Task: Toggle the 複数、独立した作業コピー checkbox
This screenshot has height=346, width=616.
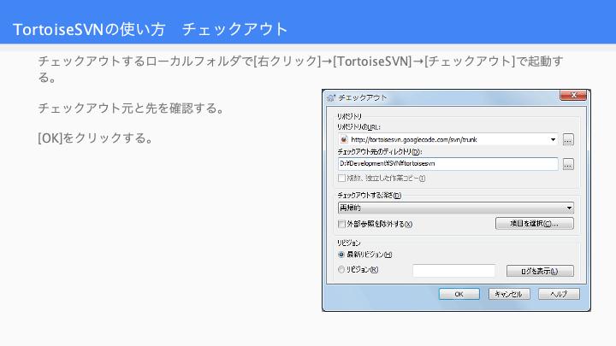Action: click(x=342, y=179)
